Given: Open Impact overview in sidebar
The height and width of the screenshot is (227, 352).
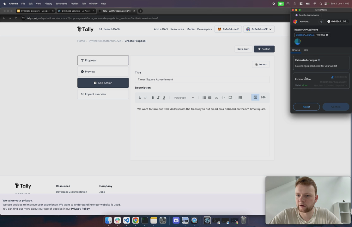Looking at the screenshot, I should (x=103, y=94).
